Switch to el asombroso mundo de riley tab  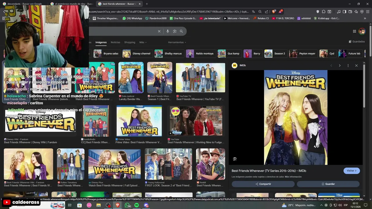[71, 4]
